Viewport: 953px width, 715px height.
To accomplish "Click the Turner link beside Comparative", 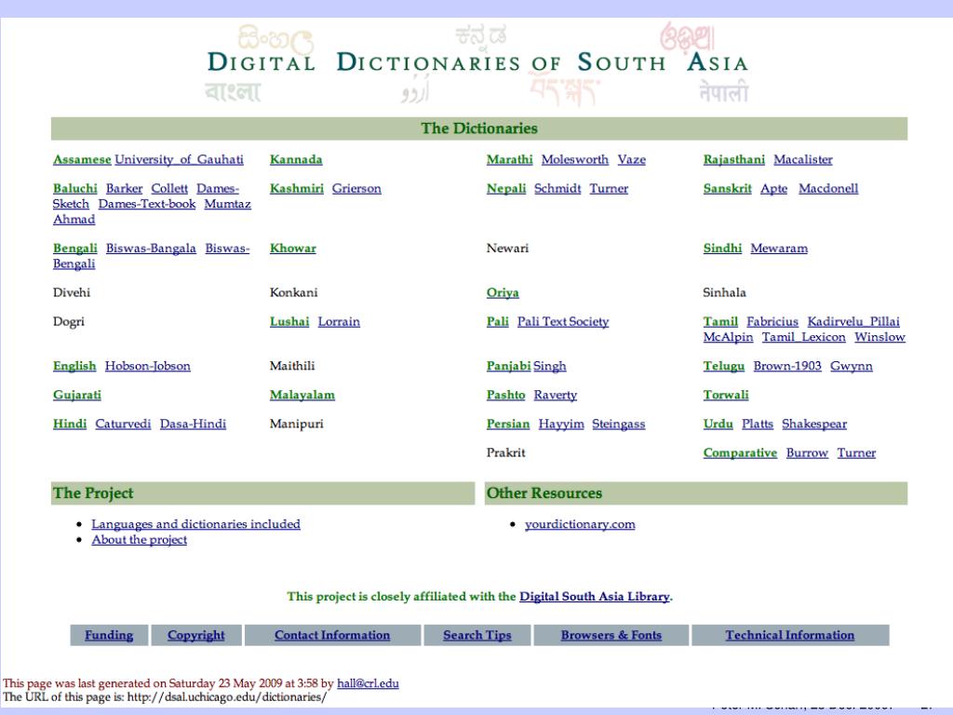I will 856,453.
